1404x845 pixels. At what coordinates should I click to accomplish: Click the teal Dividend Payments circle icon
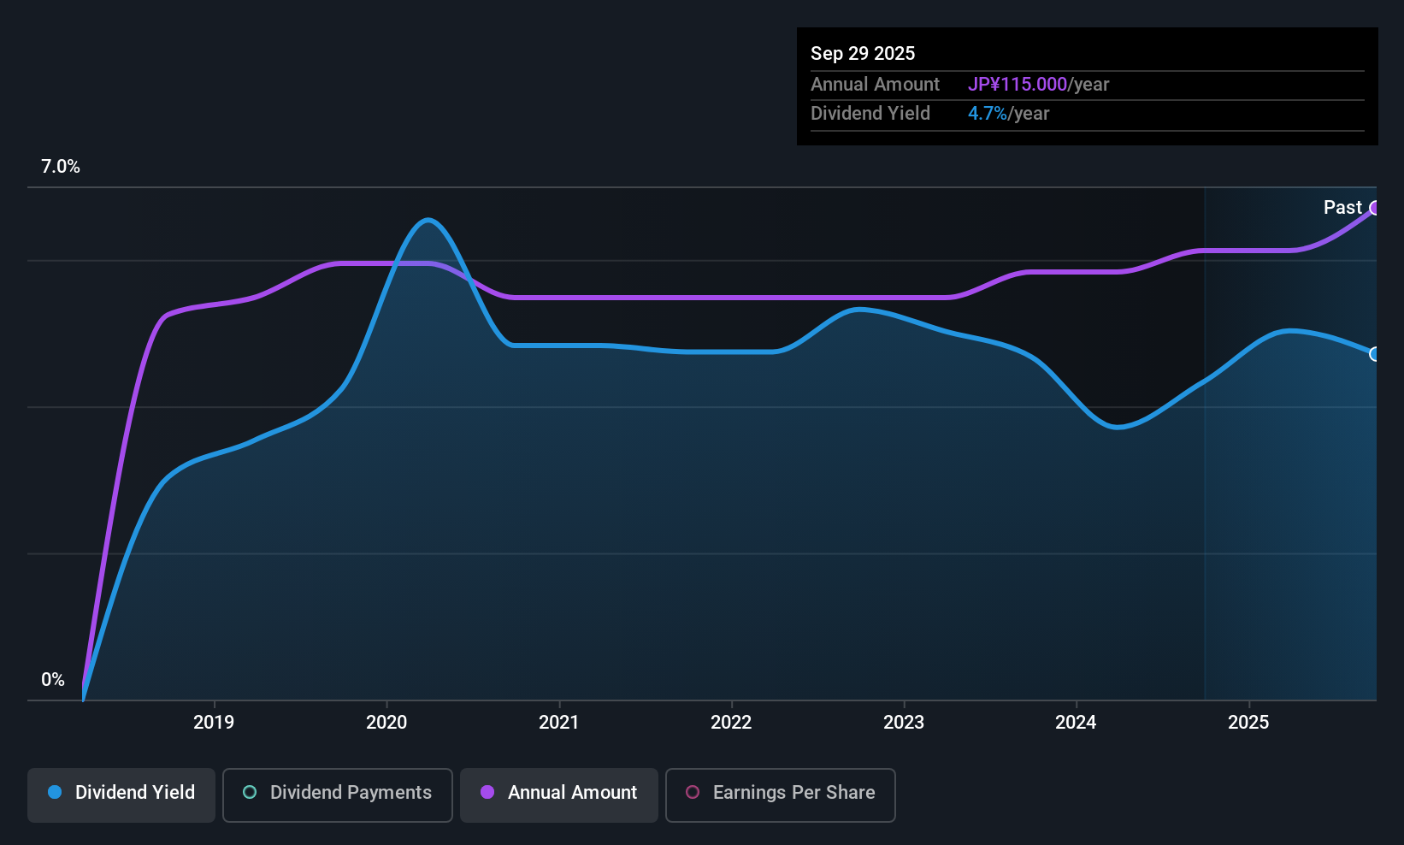[250, 792]
